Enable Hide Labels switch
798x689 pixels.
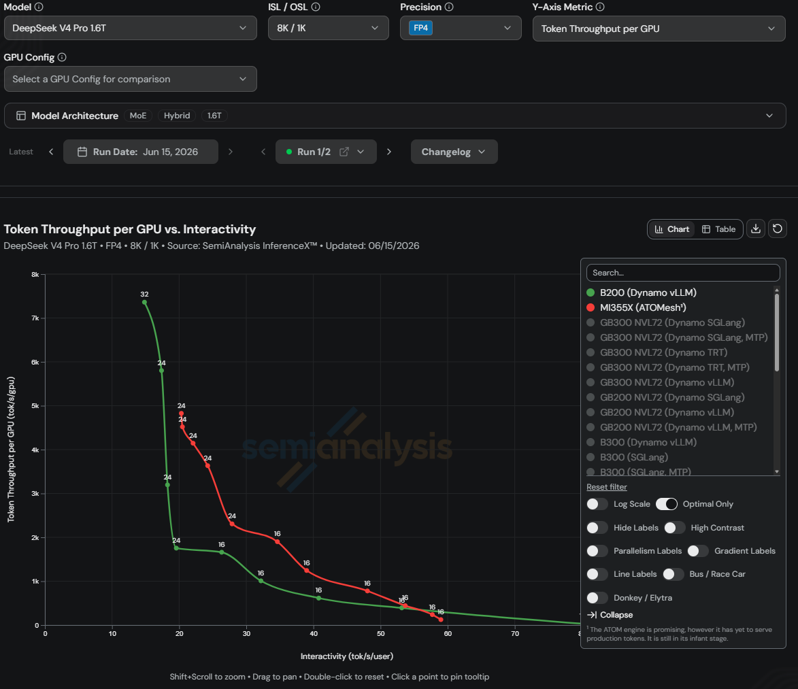[597, 528]
